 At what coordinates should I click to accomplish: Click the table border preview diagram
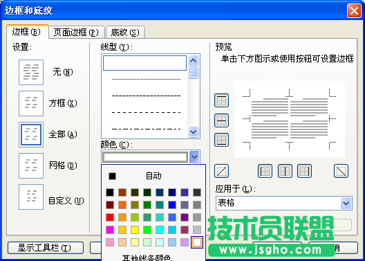pos(290,119)
